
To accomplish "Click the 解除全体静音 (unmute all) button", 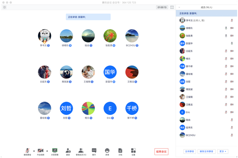I will 206,151.
